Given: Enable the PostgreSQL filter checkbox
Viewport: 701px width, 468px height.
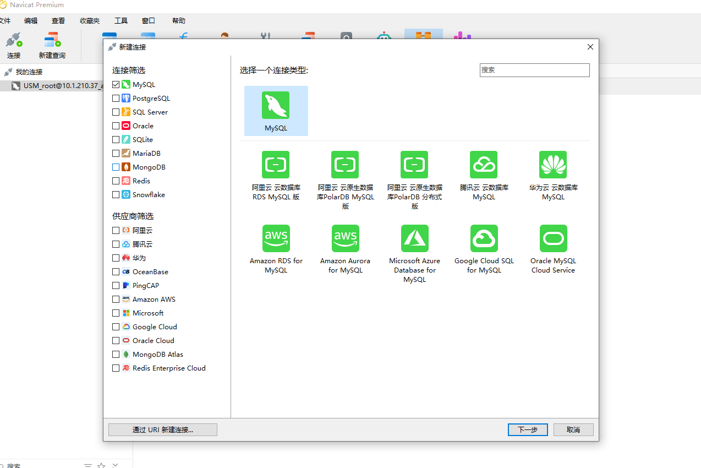Looking at the screenshot, I should point(116,99).
